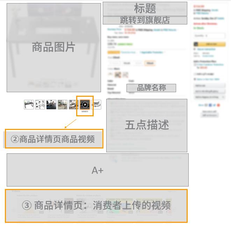Share the product via email icon
This screenshot has width=231, height=226.
click(206, 105)
